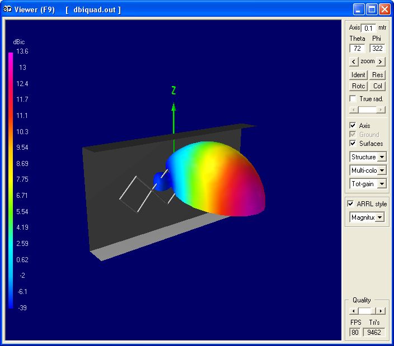Image resolution: width=394 pixels, height=346 pixels.
Task: Click the Quality slider right arrow
Action: (381, 311)
